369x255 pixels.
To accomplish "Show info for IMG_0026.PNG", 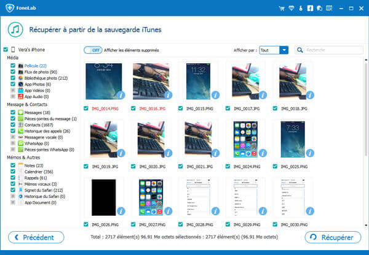I will click(x=121, y=211).
